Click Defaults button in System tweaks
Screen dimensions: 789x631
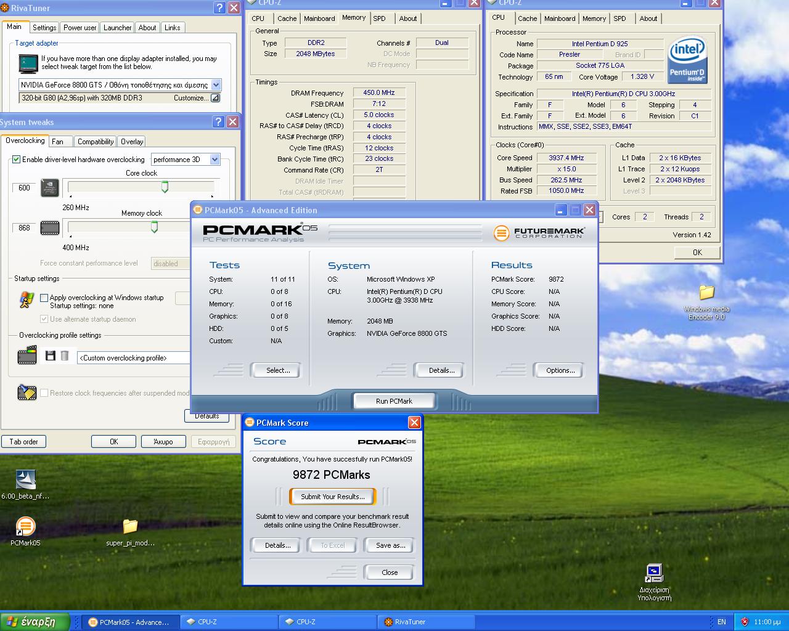(x=207, y=417)
